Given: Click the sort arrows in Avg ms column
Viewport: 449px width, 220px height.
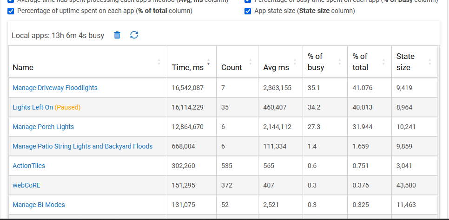Looking at the screenshot, I should click(x=295, y=62).
